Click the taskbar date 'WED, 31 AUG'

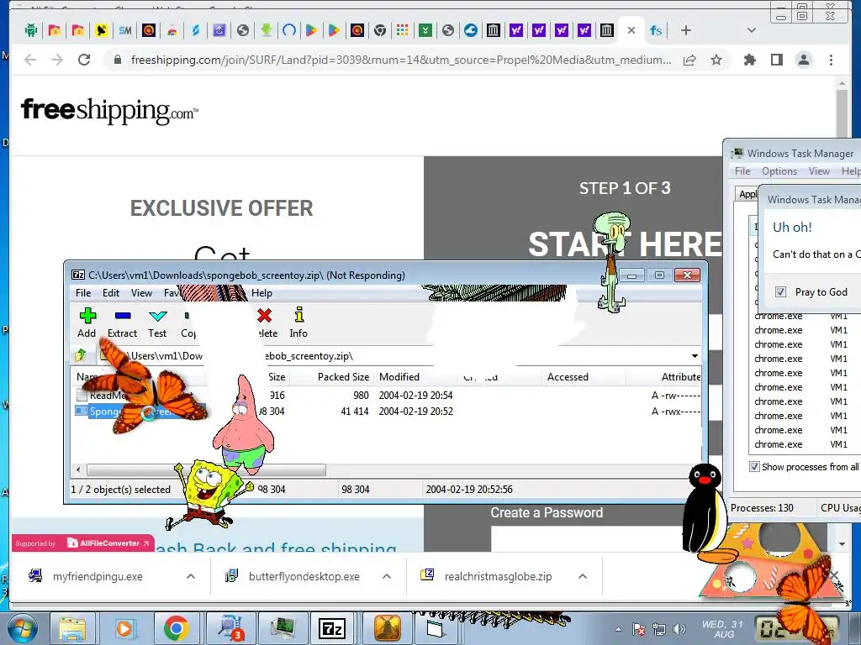coord(722,628)
